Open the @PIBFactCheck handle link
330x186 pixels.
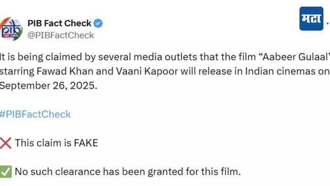point(61,35)
